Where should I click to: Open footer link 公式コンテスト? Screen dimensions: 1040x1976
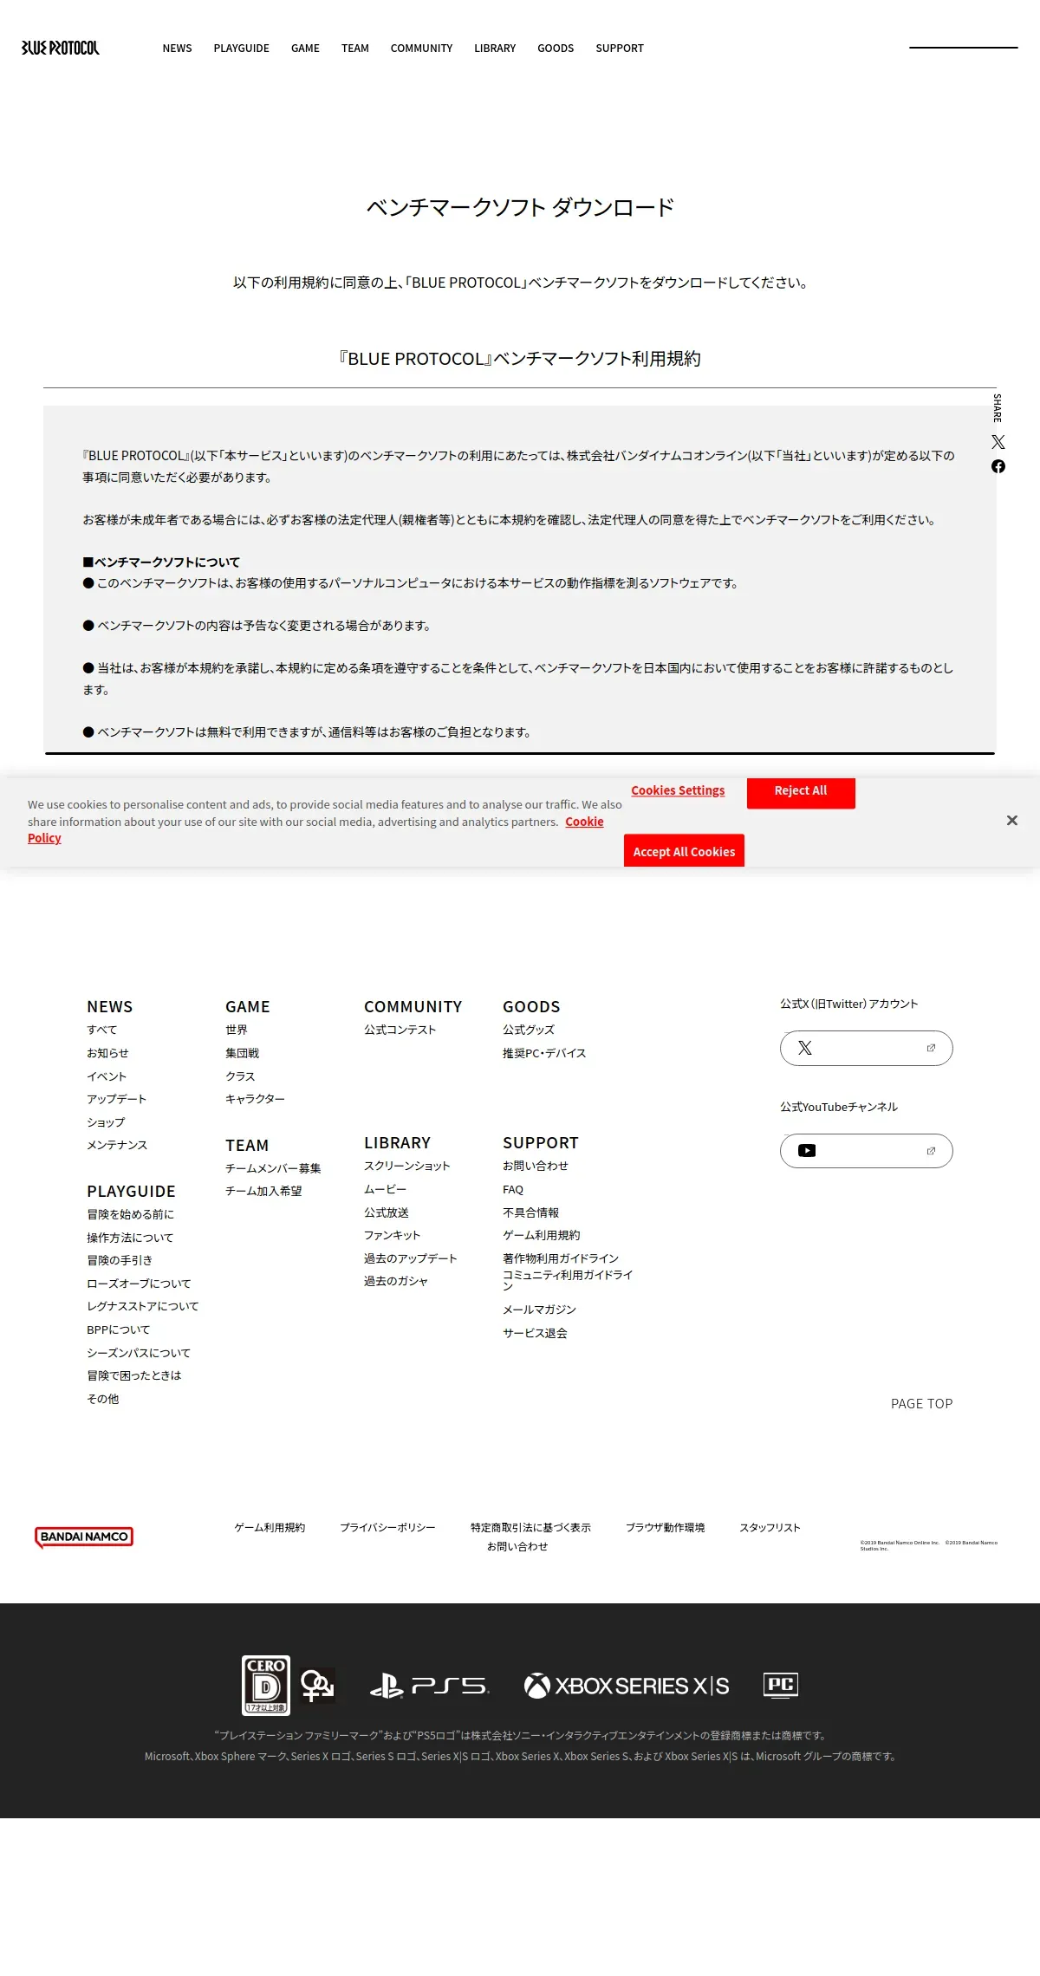point(400,1030)
